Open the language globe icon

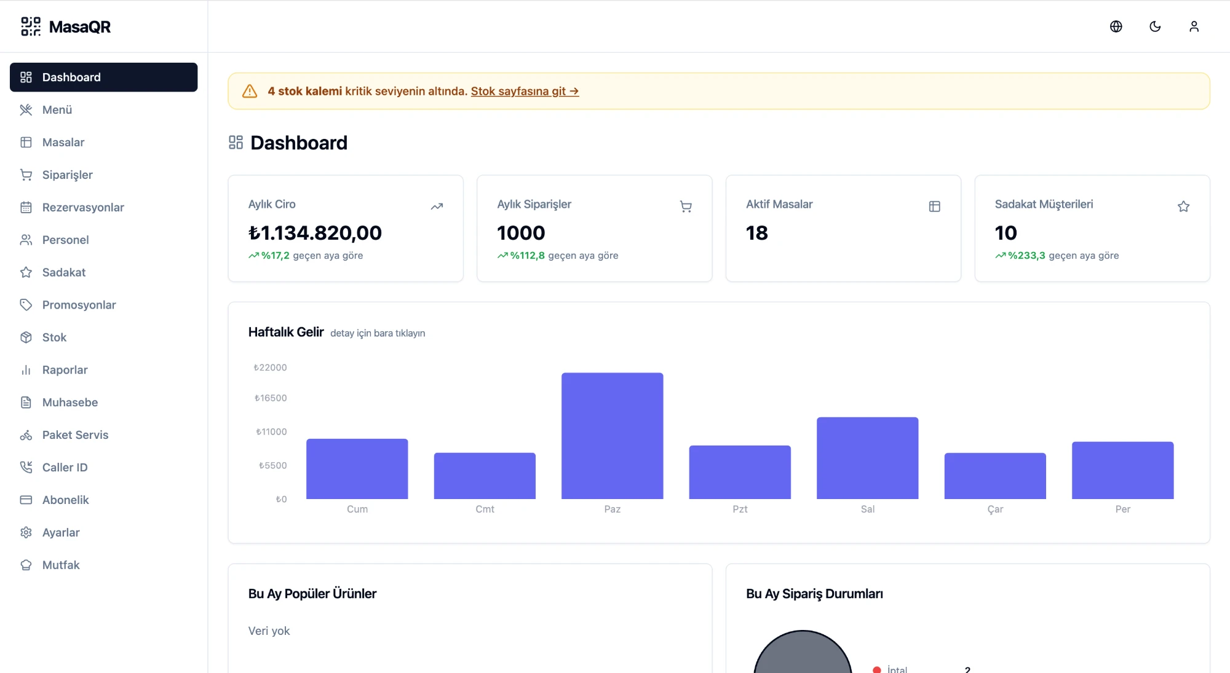1116,26
